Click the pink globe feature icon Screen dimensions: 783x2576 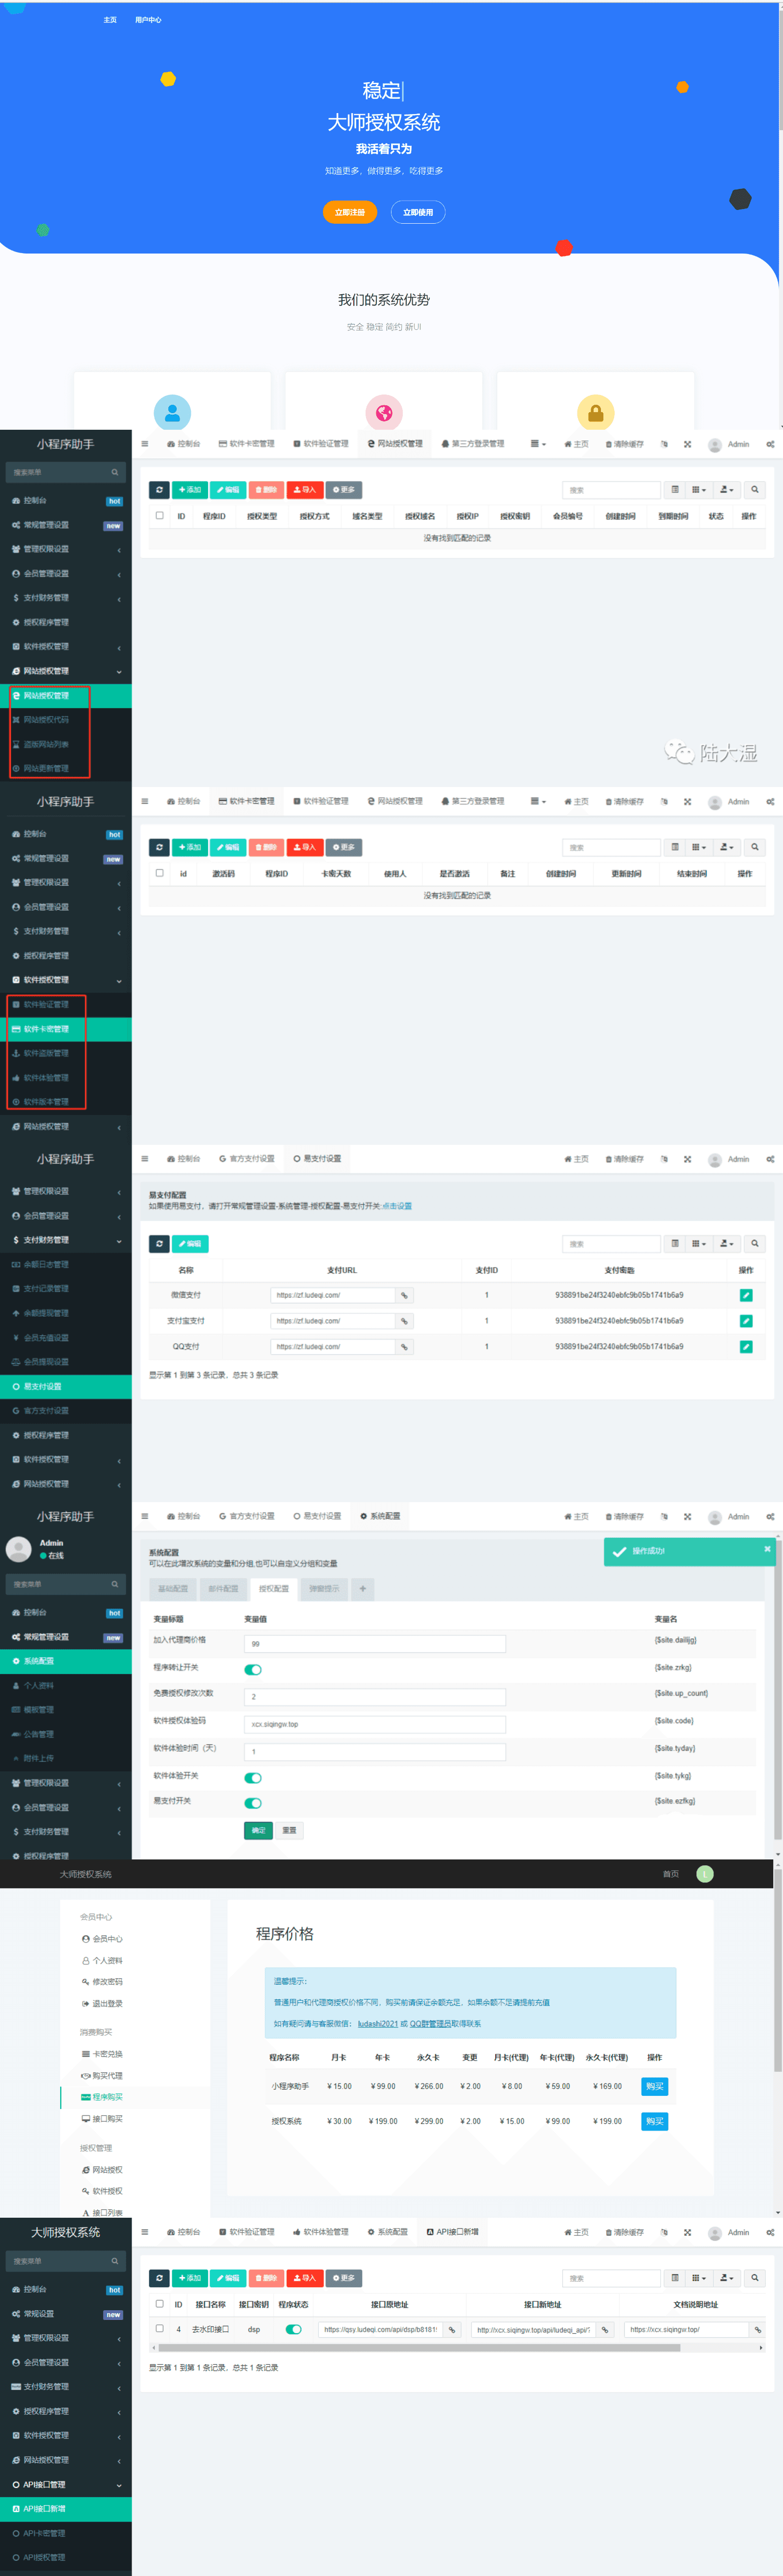pyautogui.click(x=384, y=412)
